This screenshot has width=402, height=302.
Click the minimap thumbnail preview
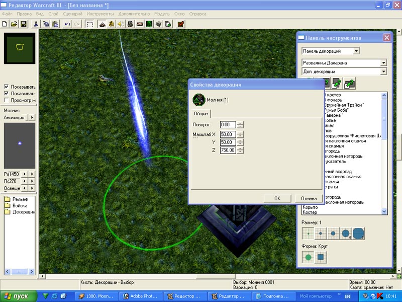click(x=20, y=48)
